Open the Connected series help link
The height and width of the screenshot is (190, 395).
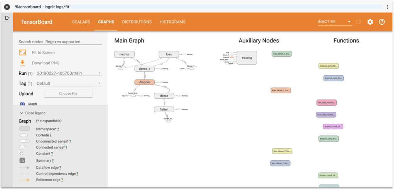pyautogui.click(x=66, y=148)
